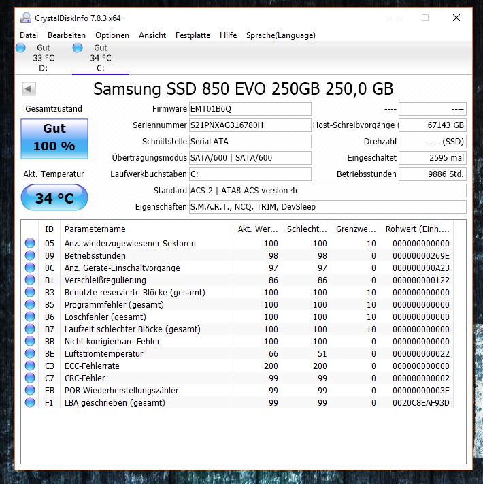483x484 pixels.
Task: Click the Schlecht... column header
Action: 307,229
